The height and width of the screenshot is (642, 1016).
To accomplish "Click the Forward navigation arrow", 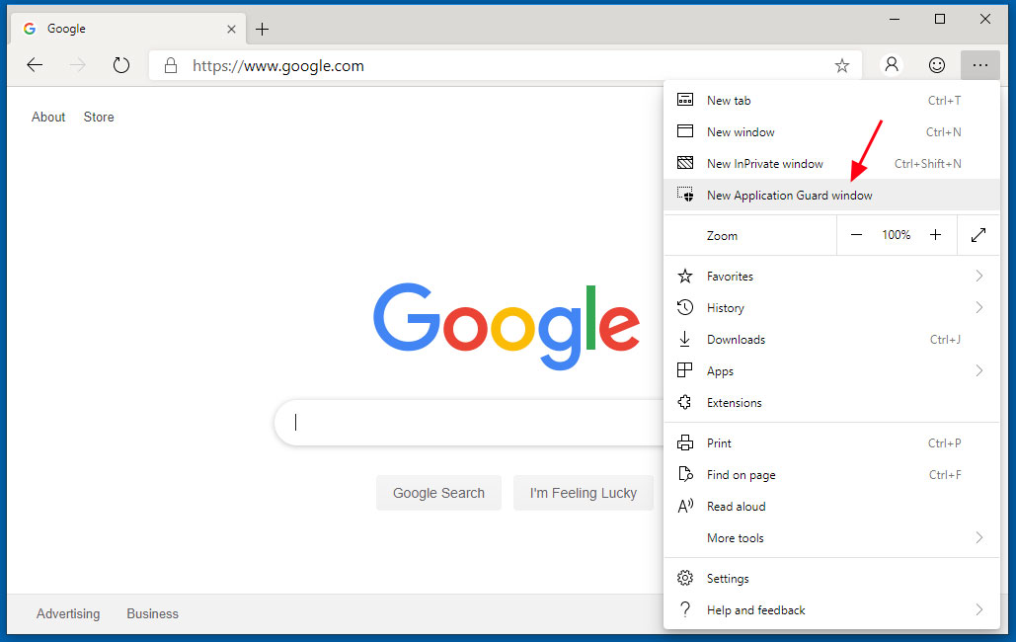I will click(x=78, y=65).
